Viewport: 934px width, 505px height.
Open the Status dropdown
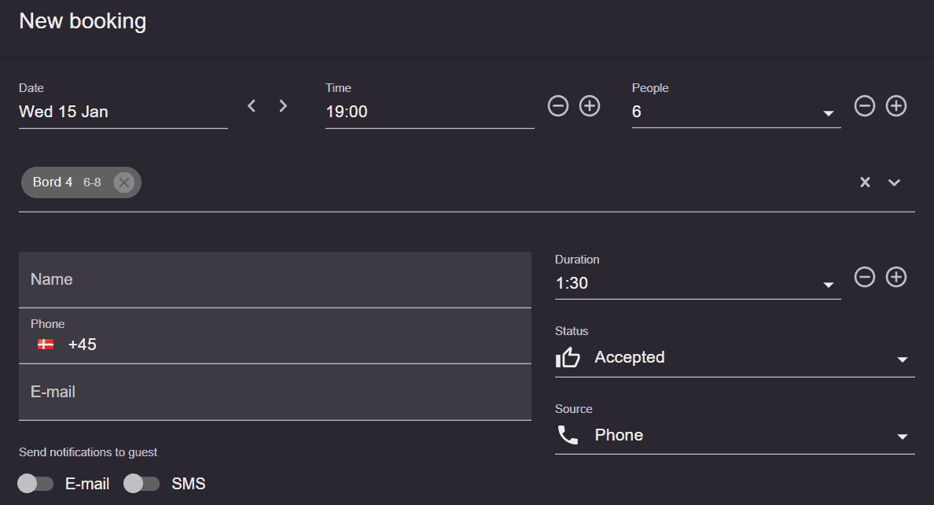[902, 359]
